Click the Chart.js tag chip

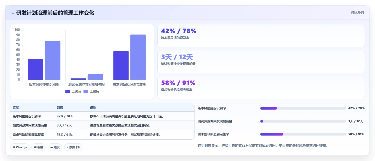click(x=20, y=147)
